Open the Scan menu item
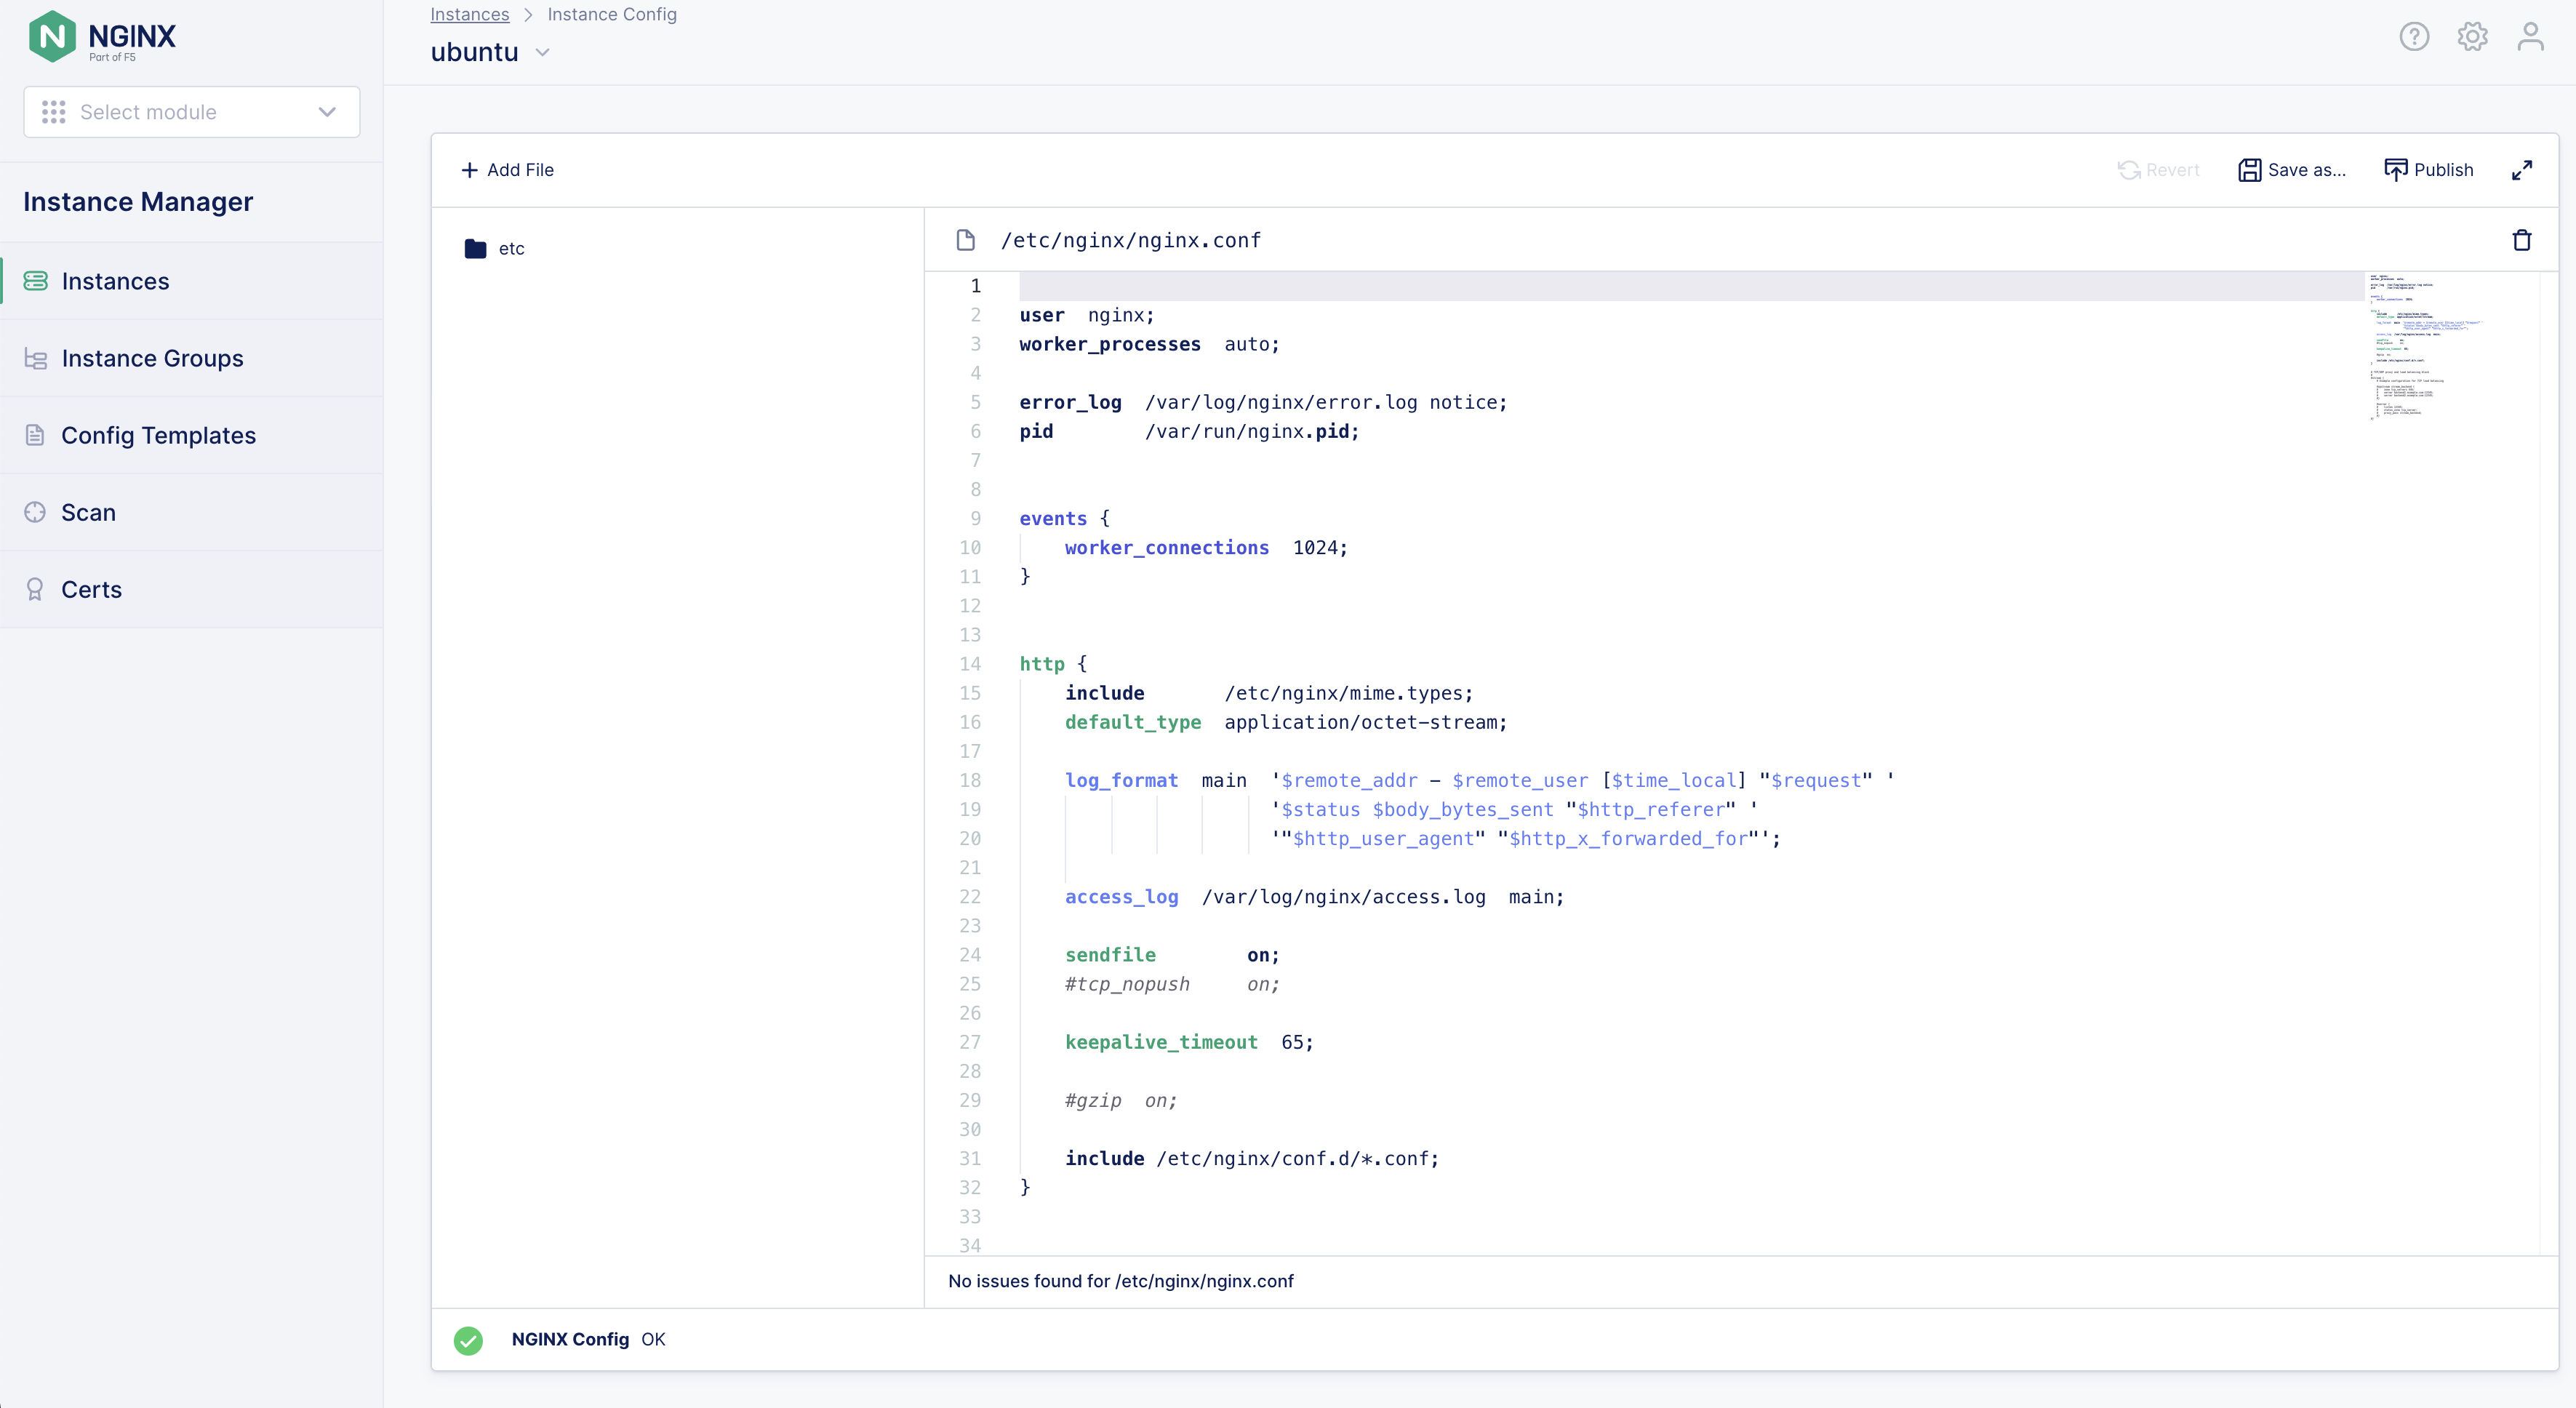Screen dimensions: 2576x1408 coord(192,512)
